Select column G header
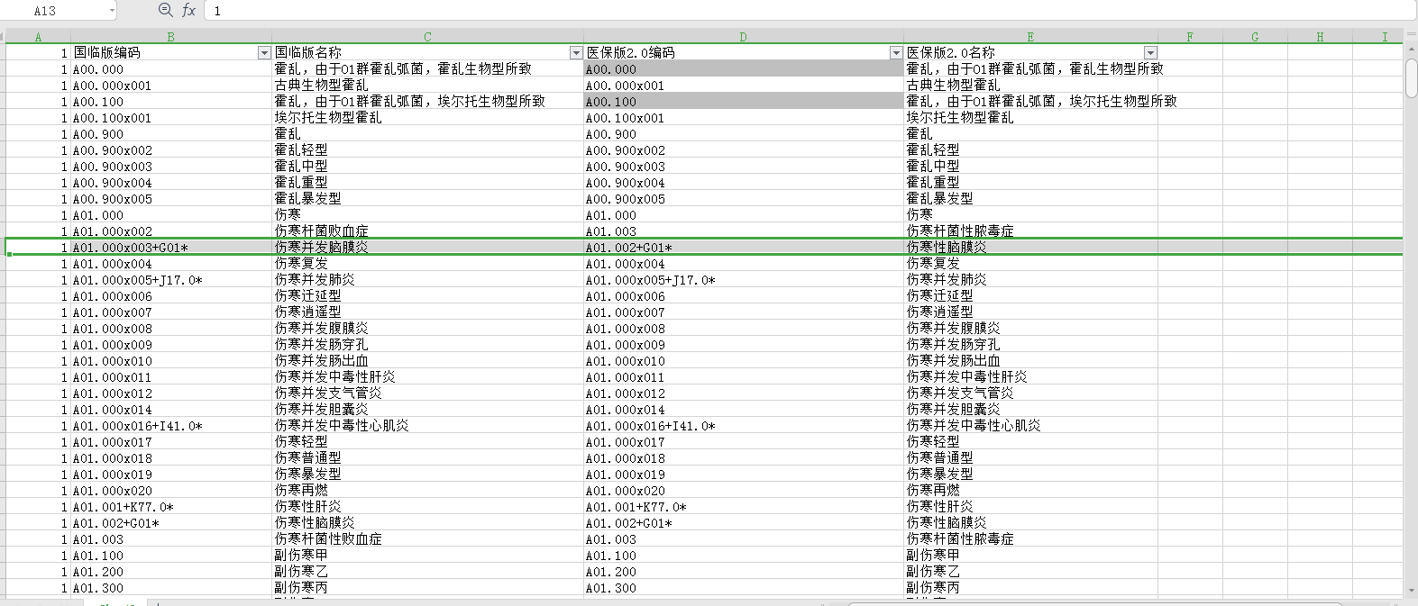Image resolution: width=1418 pixels, height=606 pixels. tap(1255, 37)
